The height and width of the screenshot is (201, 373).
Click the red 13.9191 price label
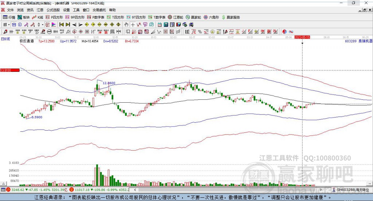pyautogui.click(x=10, y=70)
